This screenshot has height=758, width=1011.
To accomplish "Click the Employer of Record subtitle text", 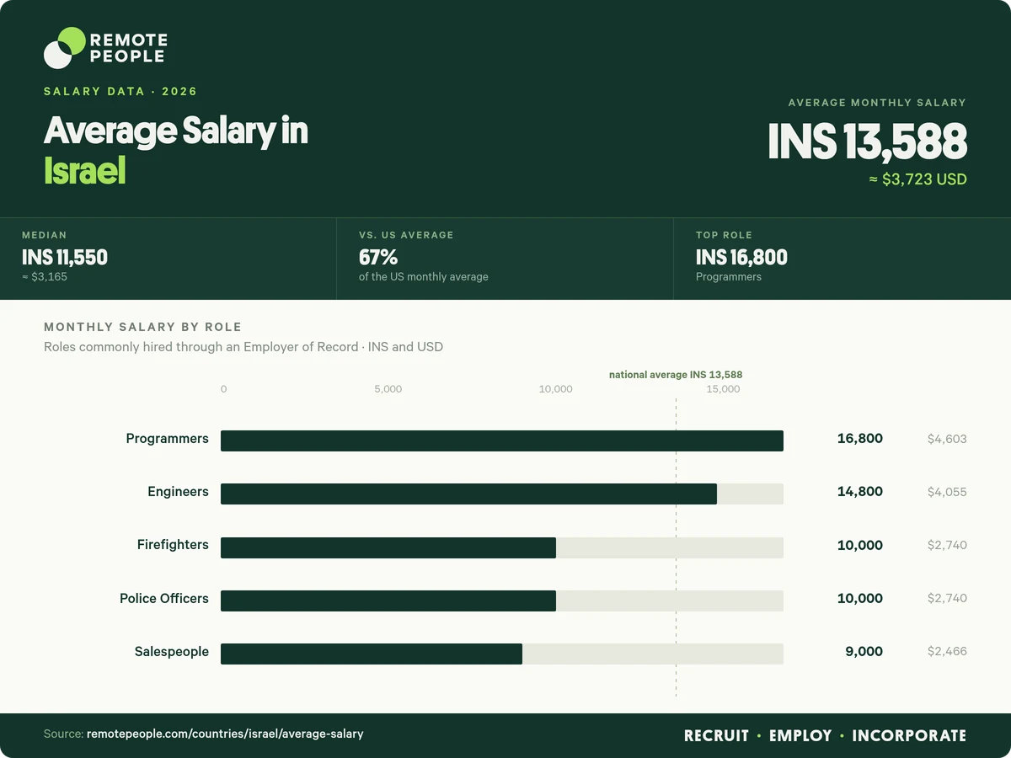I will click(243, 347).
